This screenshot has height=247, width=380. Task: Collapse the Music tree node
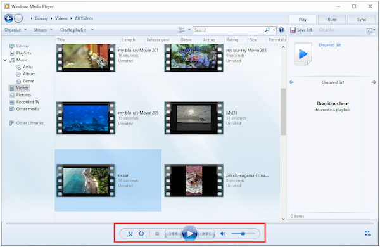(5, 60)
